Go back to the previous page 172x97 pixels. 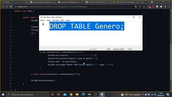coord(3,7)
